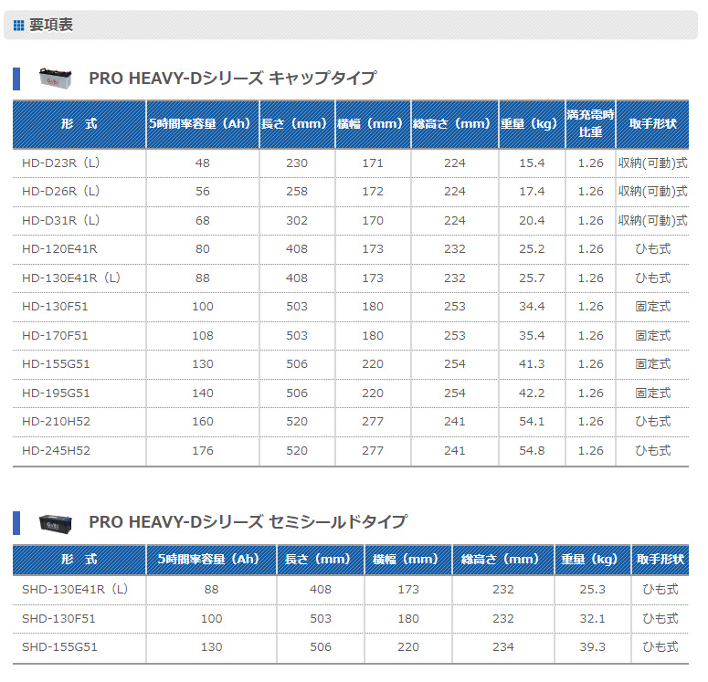
Task: Select the 要項表 section heading text
Action: pos(51,25)
